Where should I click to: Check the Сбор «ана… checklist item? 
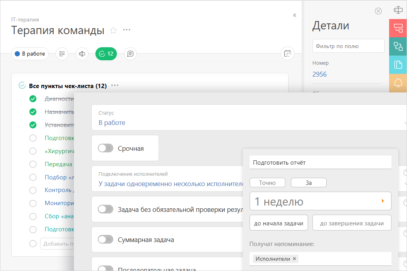click(33, 216)
